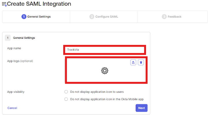Click the Next button

[142, 108]
